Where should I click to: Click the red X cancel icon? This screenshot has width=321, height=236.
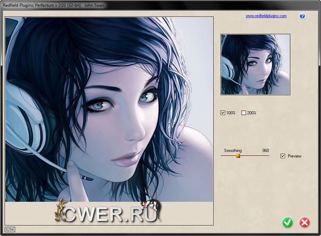(304, 222)
